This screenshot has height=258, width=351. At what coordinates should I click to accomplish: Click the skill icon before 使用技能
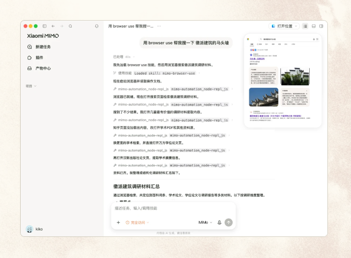coord(114,73)
